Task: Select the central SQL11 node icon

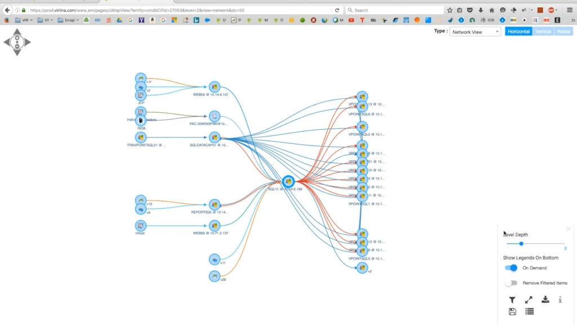Action: tap(288, 181)
